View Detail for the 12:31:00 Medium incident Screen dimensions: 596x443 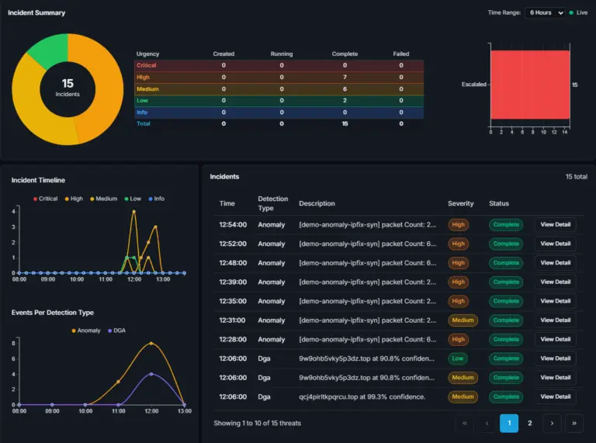(556, 320)
